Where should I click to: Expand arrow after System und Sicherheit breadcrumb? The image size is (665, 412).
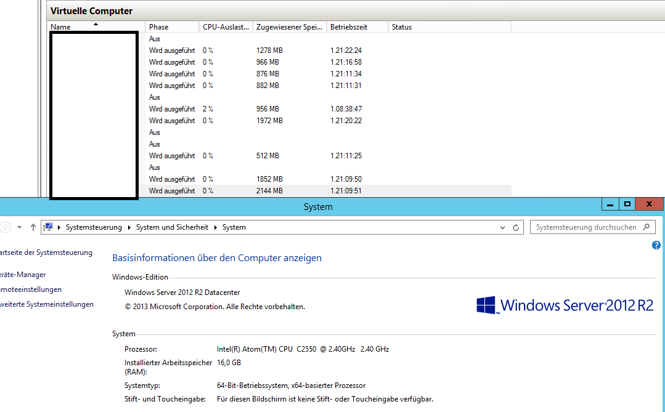pos(216,227)
